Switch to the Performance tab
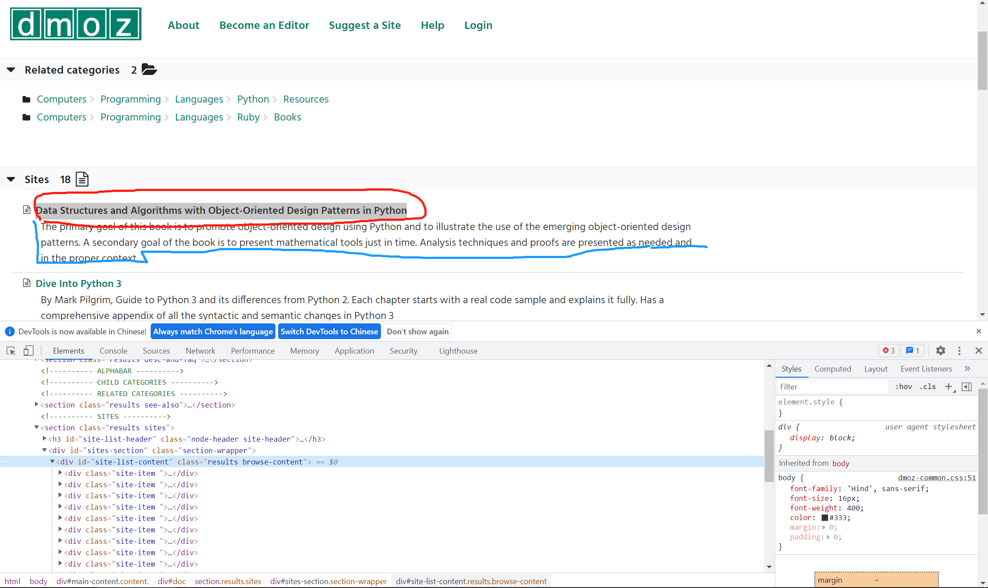The height and width of the screenshot is (588, 988). coord(253,351)
